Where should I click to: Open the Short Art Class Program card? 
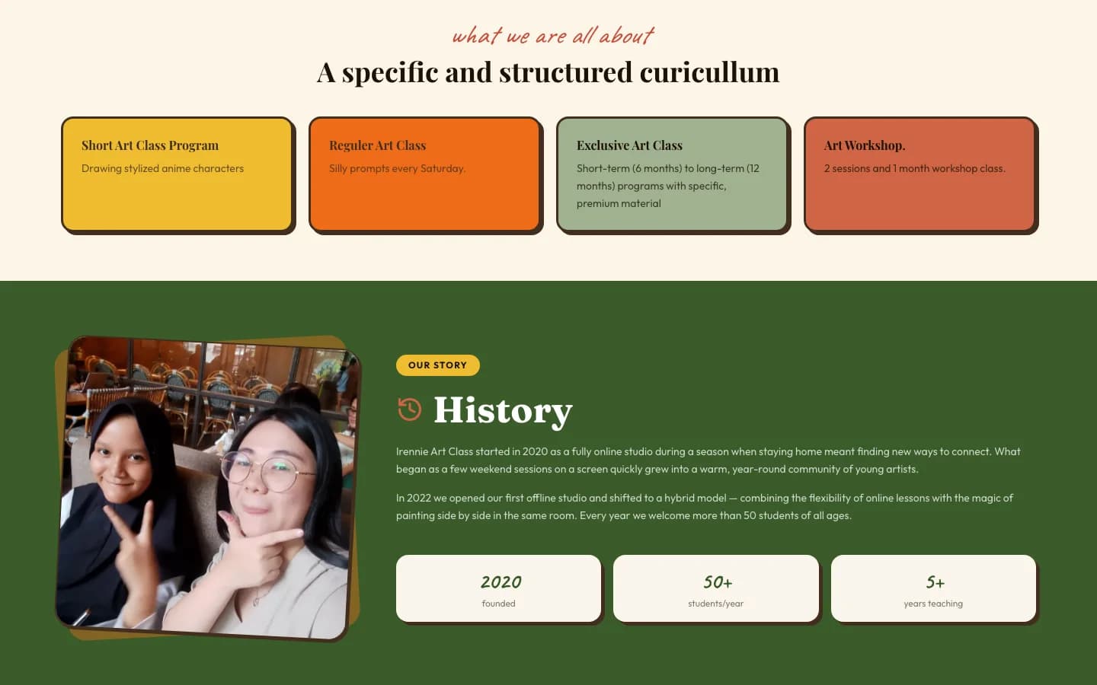click(x=178, y=175)
